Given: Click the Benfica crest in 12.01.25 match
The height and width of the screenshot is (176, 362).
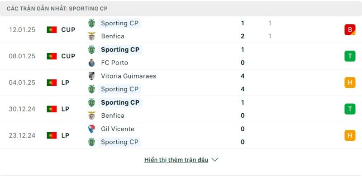Looking at the screenshot, I should pos(92,36).
